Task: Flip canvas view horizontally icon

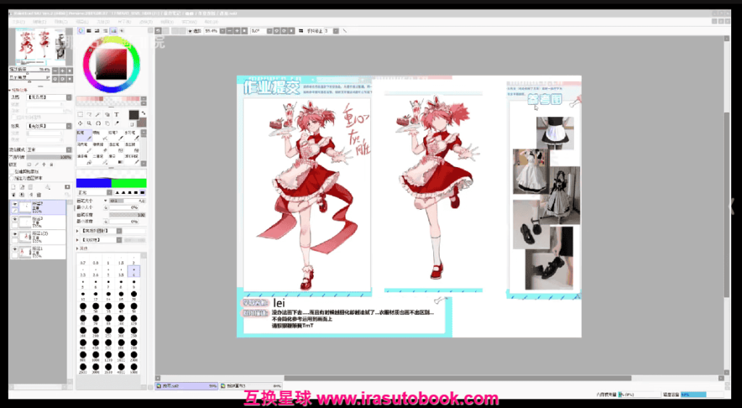Action: [x=301, y=30]
